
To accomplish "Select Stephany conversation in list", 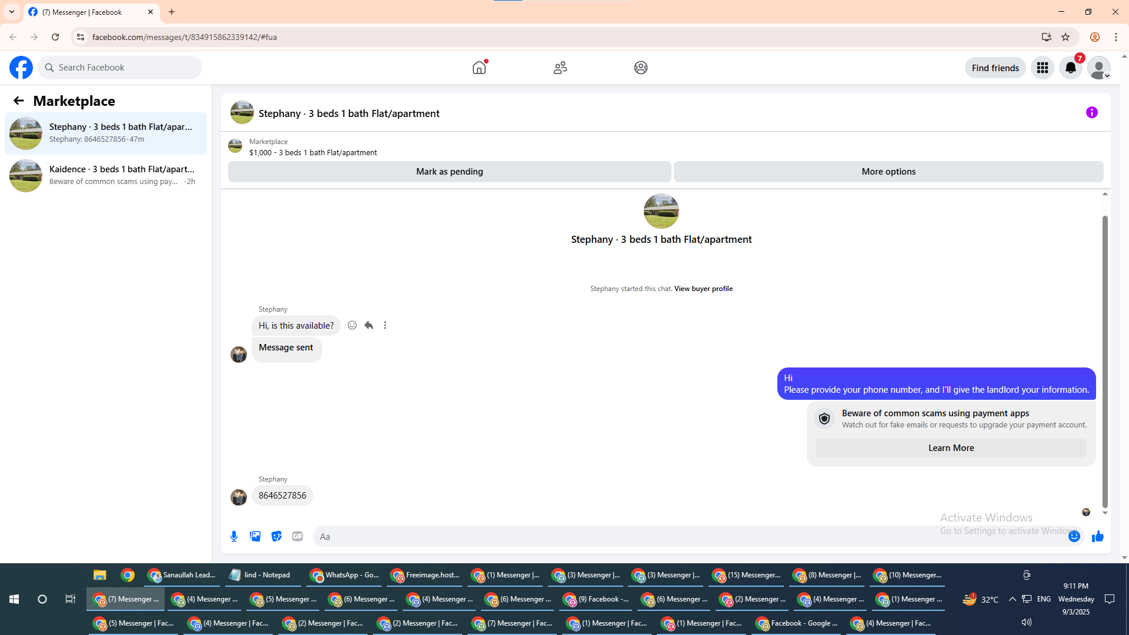I will pos(106,133).
